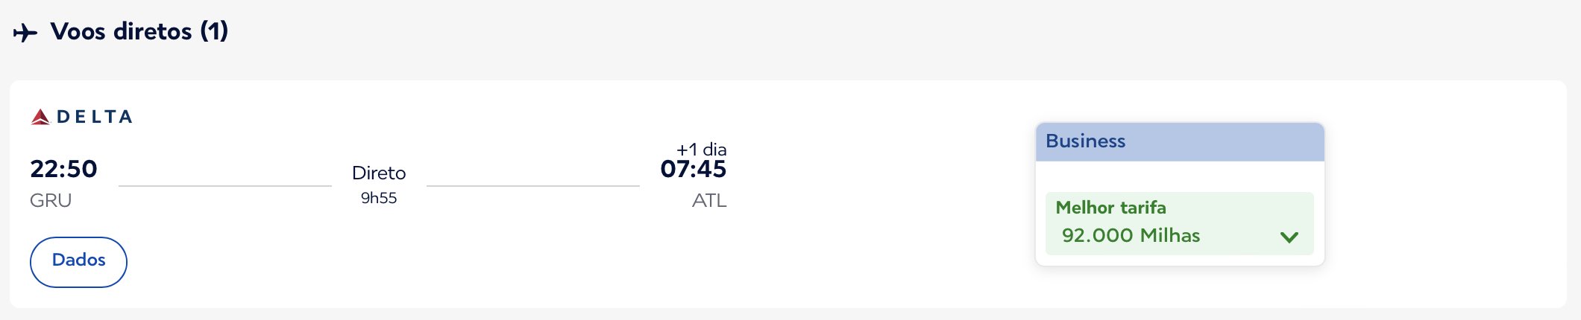
Task: Click the Direto flight type label
Action: [379, 173]
